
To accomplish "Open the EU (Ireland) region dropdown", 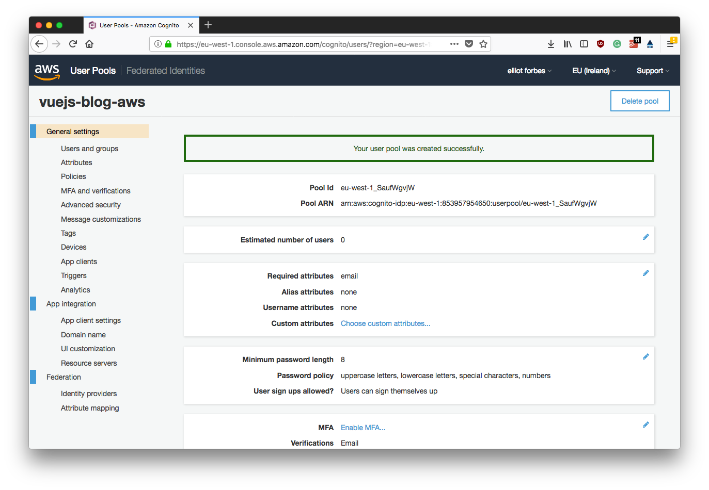I will point(594,71).
